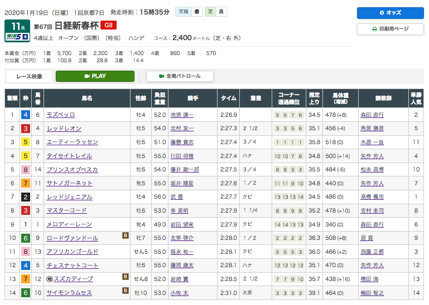The width and height of the screenshot is (429, 305).
Task: Open horse モズベッロ details
Action: (60, 115)
